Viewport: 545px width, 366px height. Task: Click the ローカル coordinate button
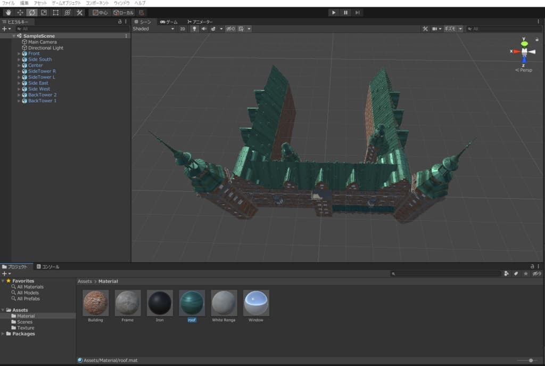[123, 12]
